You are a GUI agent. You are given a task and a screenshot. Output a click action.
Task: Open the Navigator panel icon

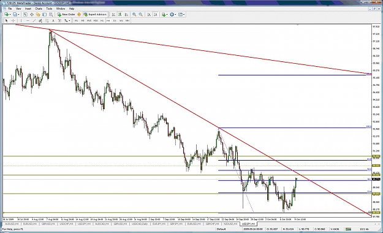[38, 15]
